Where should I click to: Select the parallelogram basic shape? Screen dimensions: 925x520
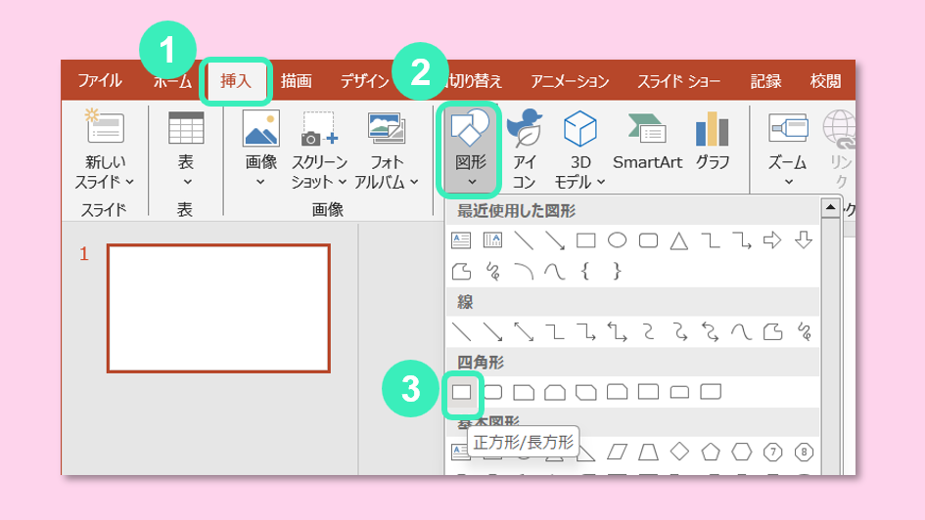point(617,453)
